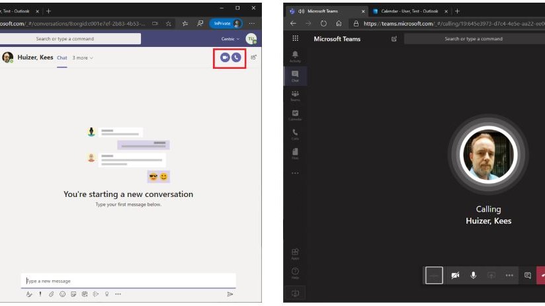This screenshot has height=306, width=545.
Task: Go to home page in right browser
Action: pos(339,24)
